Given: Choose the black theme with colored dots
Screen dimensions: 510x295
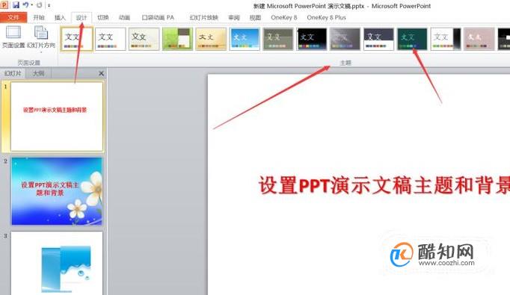Looking at the screenshot, I should click(312, 39).
